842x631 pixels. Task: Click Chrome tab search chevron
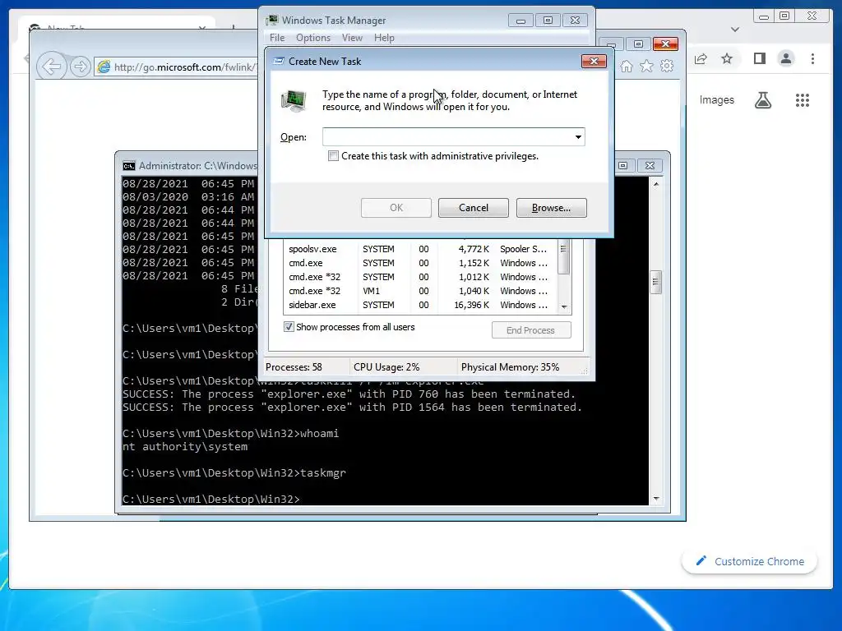tap(735, 30)
